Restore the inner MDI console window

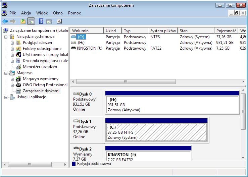coord(237,13)
